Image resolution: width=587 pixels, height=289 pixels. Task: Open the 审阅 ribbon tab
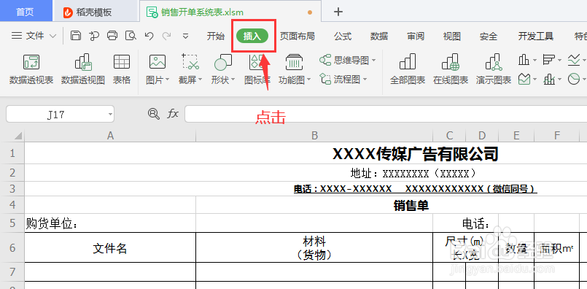(416, 36)
